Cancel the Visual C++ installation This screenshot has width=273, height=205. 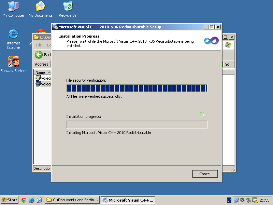[205, 174]
